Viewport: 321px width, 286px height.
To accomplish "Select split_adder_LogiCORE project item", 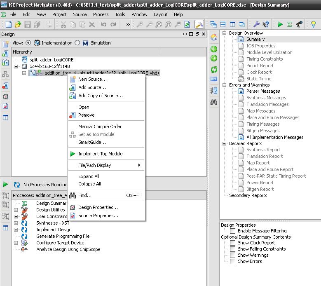I will pyautogui.click(x=52, y=60).
